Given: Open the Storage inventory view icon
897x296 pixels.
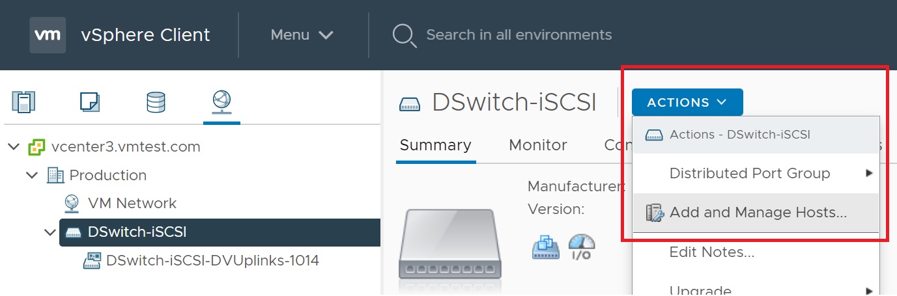Looking at the screenshot, I should coord(156,102).
